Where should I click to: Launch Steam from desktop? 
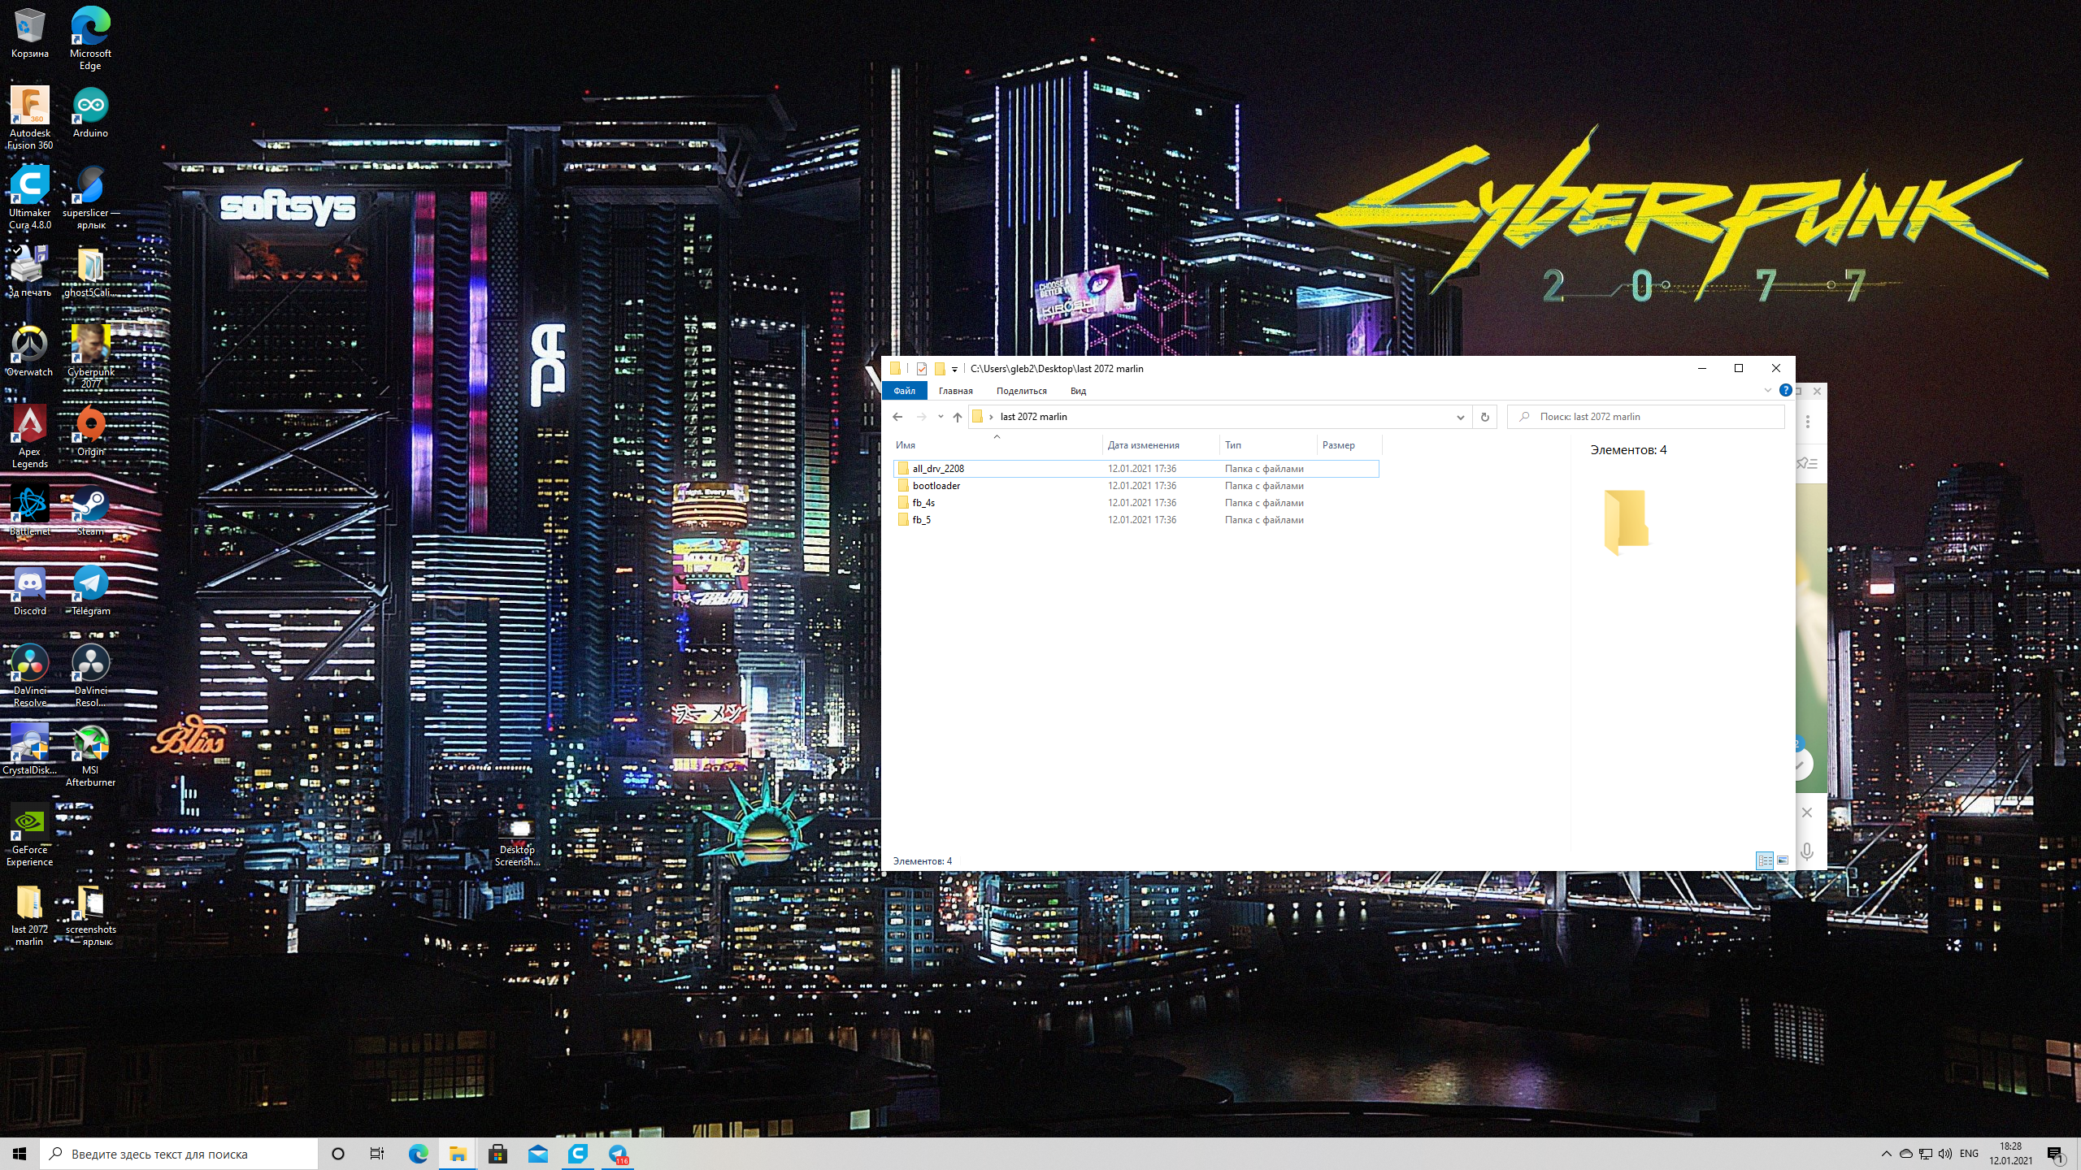90,510
